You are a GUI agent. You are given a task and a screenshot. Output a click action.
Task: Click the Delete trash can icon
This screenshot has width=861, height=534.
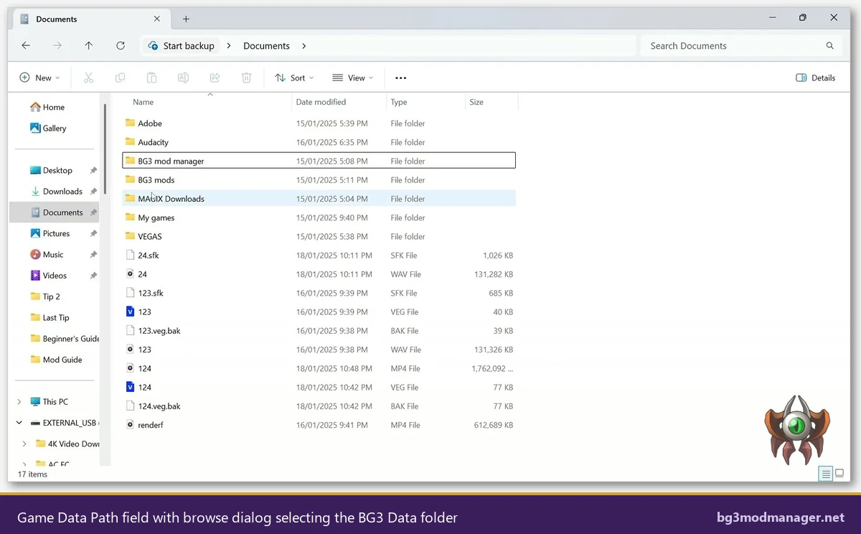click(246, 78)
